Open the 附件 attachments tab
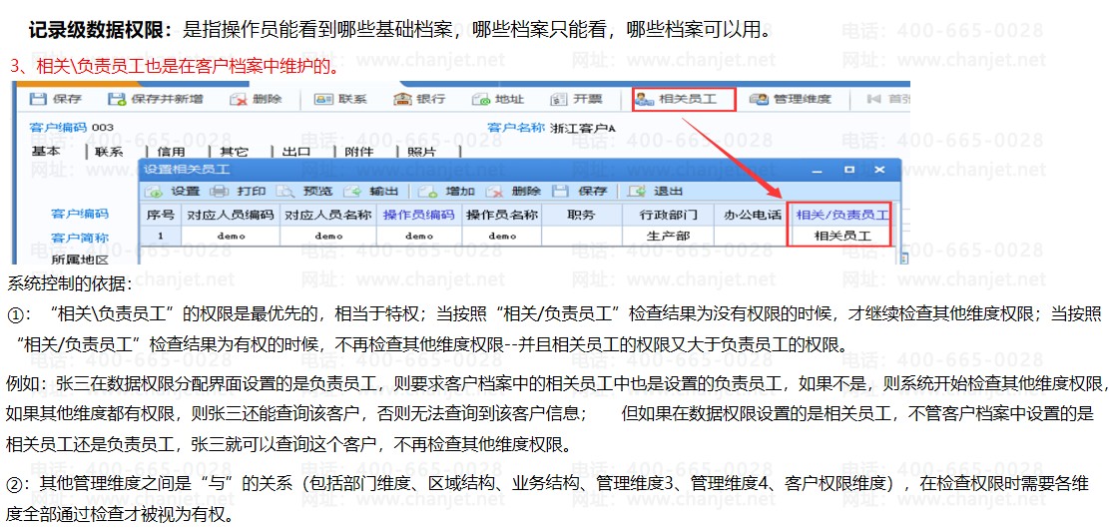This screenshot has height=530, width=1109. [x=358, y=152]
